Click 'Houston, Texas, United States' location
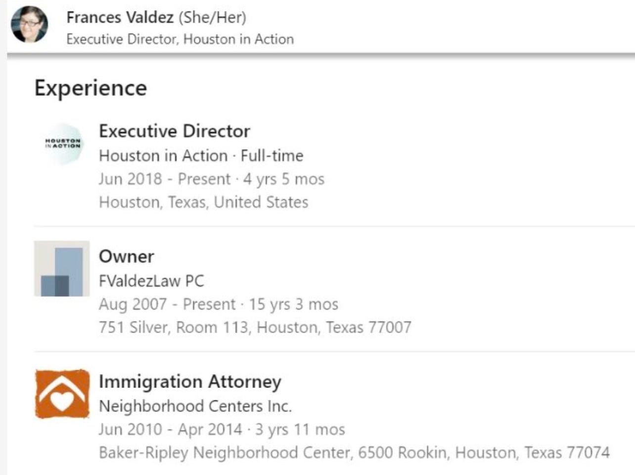This screenshot has width=635, height=475. (204, 202)
